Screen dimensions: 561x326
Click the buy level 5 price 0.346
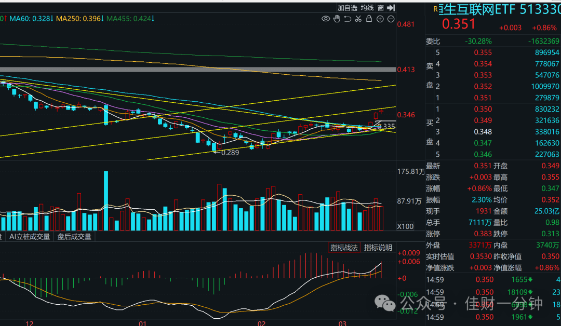483,154
